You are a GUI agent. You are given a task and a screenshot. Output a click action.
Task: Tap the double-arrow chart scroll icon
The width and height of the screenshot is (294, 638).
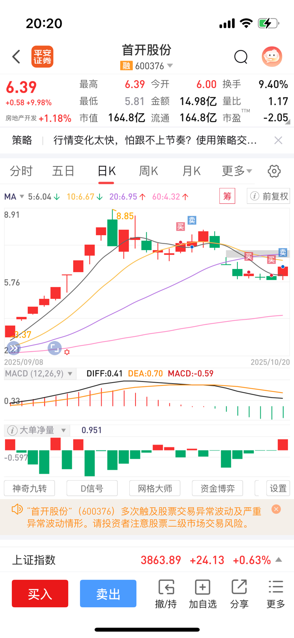click(13, 348)
